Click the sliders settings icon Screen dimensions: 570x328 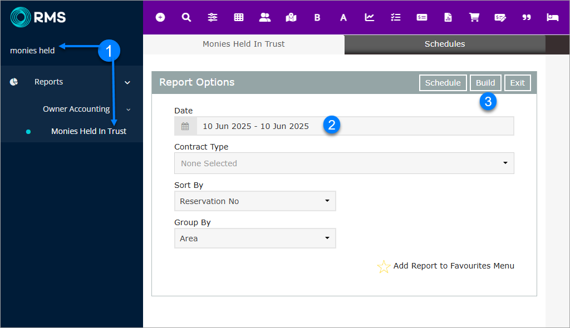click(x=213, y=17)
